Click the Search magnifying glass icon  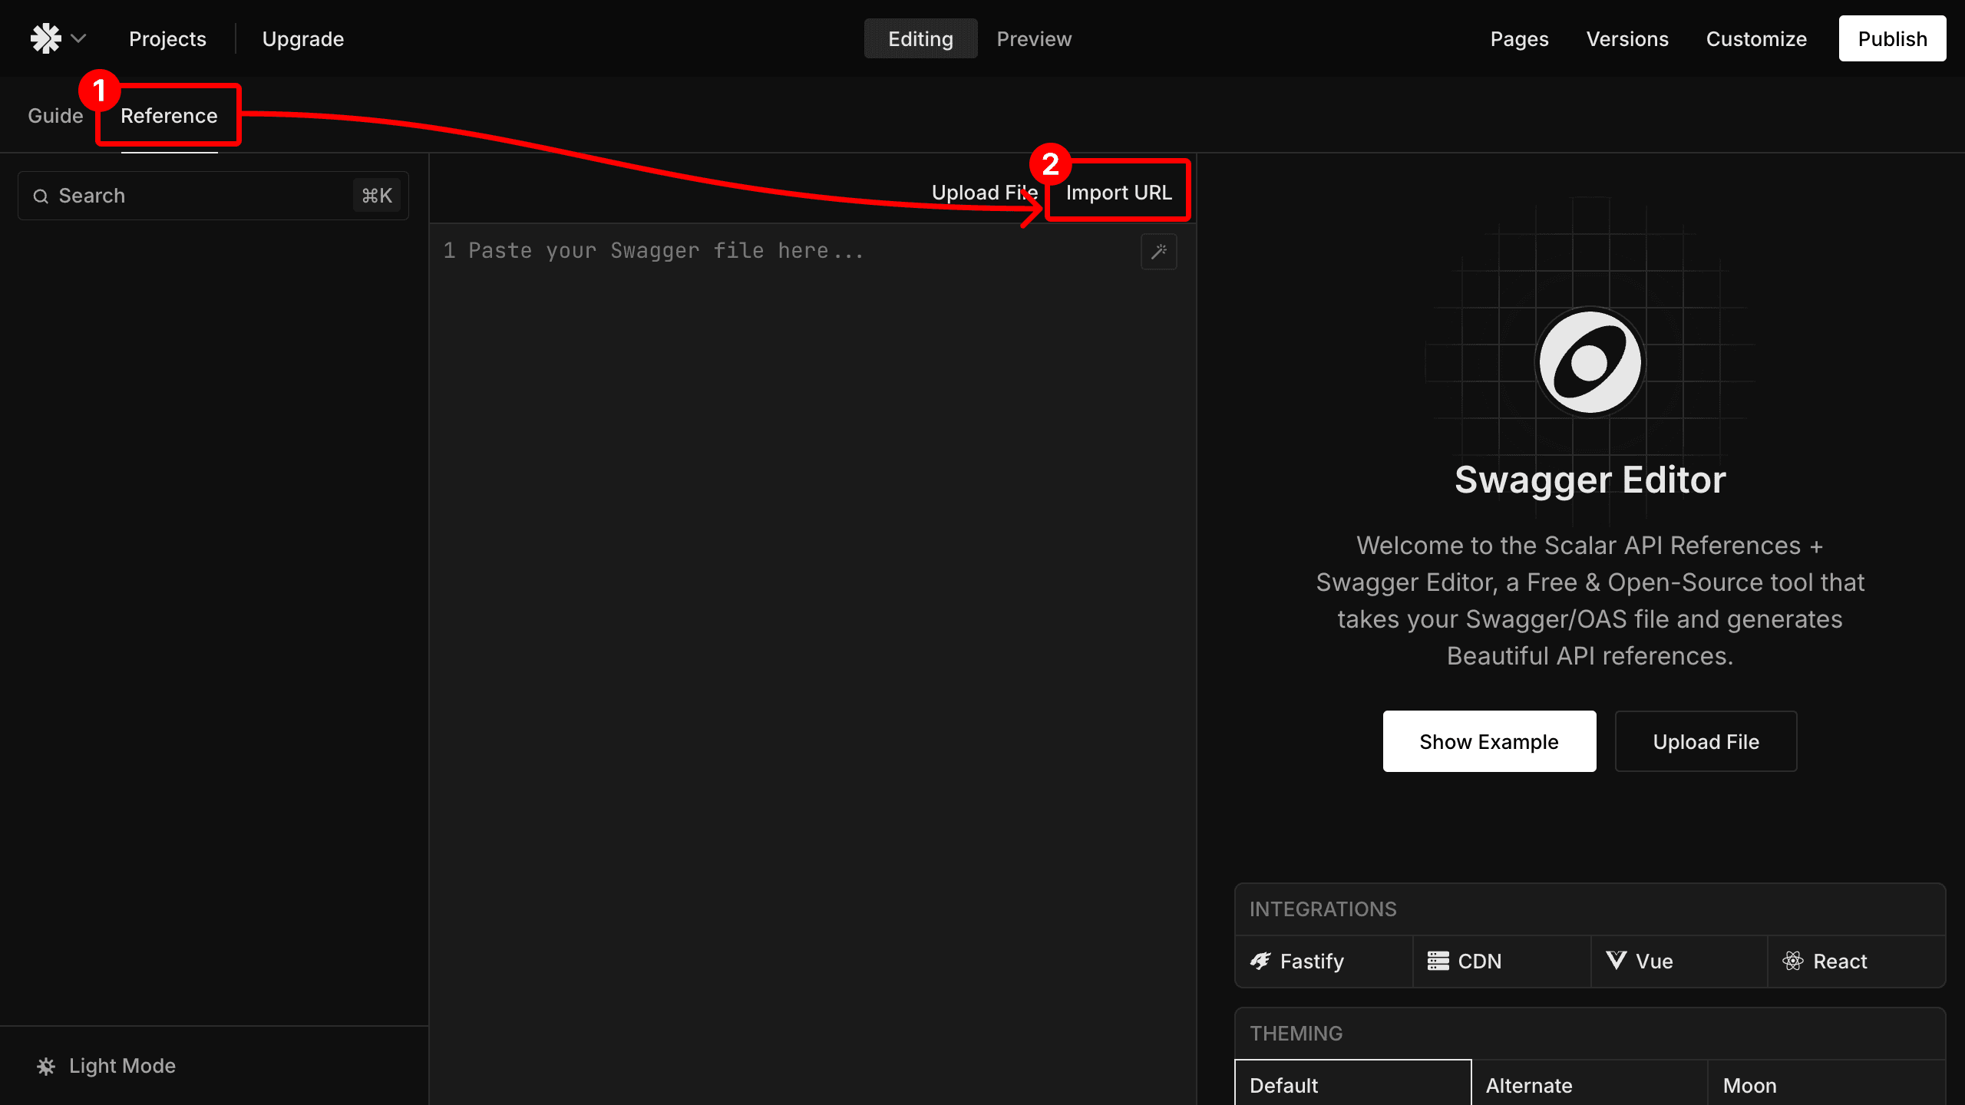tap(42, 196)
